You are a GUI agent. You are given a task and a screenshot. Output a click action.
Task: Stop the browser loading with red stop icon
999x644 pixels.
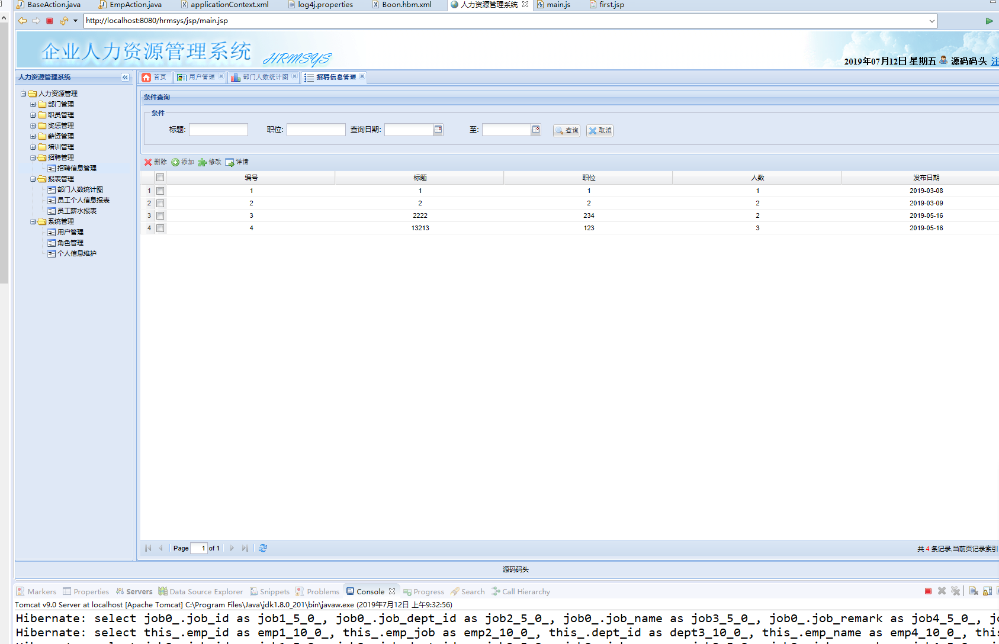[x=50, y=21]
